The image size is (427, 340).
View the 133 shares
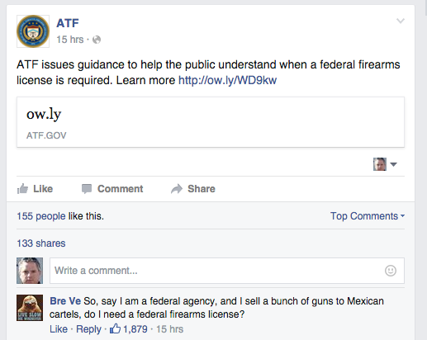click(x=41, y=243)
